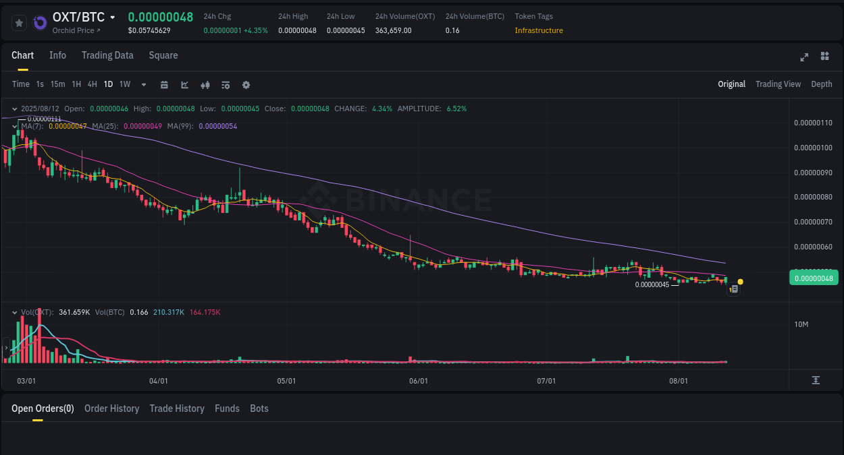
Task: Switch to the Trading Data tab
Action: click(107, 55)
